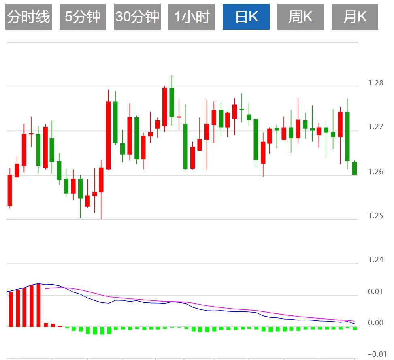The height and width of the screenshot is (360, 394).
Task: Switch to the 周K weekly tab
Action: (x=300, y=17)
